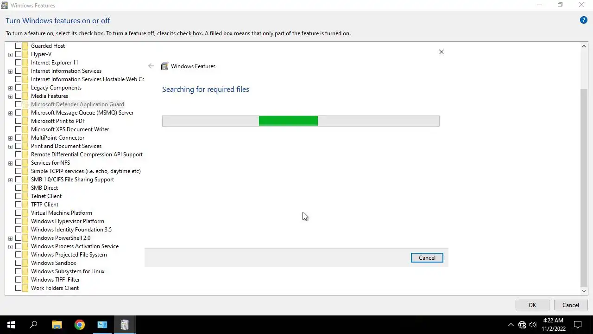Check the Microsoft Print to PDF box

(19, 121)
